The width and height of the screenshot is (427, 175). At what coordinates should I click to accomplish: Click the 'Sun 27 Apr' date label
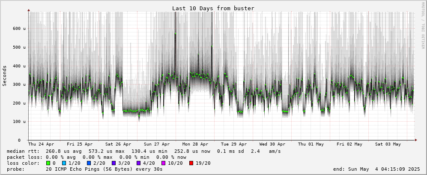(157, 144)
